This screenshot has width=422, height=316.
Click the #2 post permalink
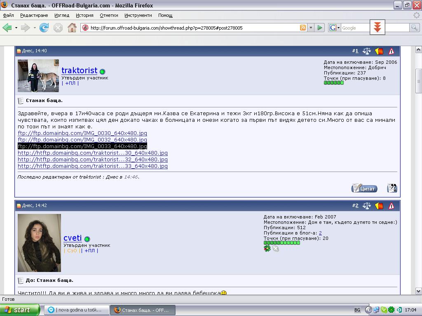click(355, 206)
